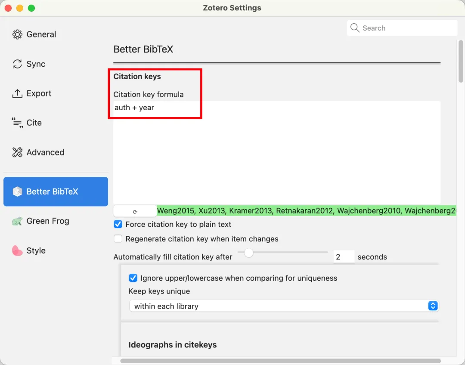The image size is (465, 365).
Task: Disable Ignore upper/lowercase when comparing
Action: pos(133,278)
